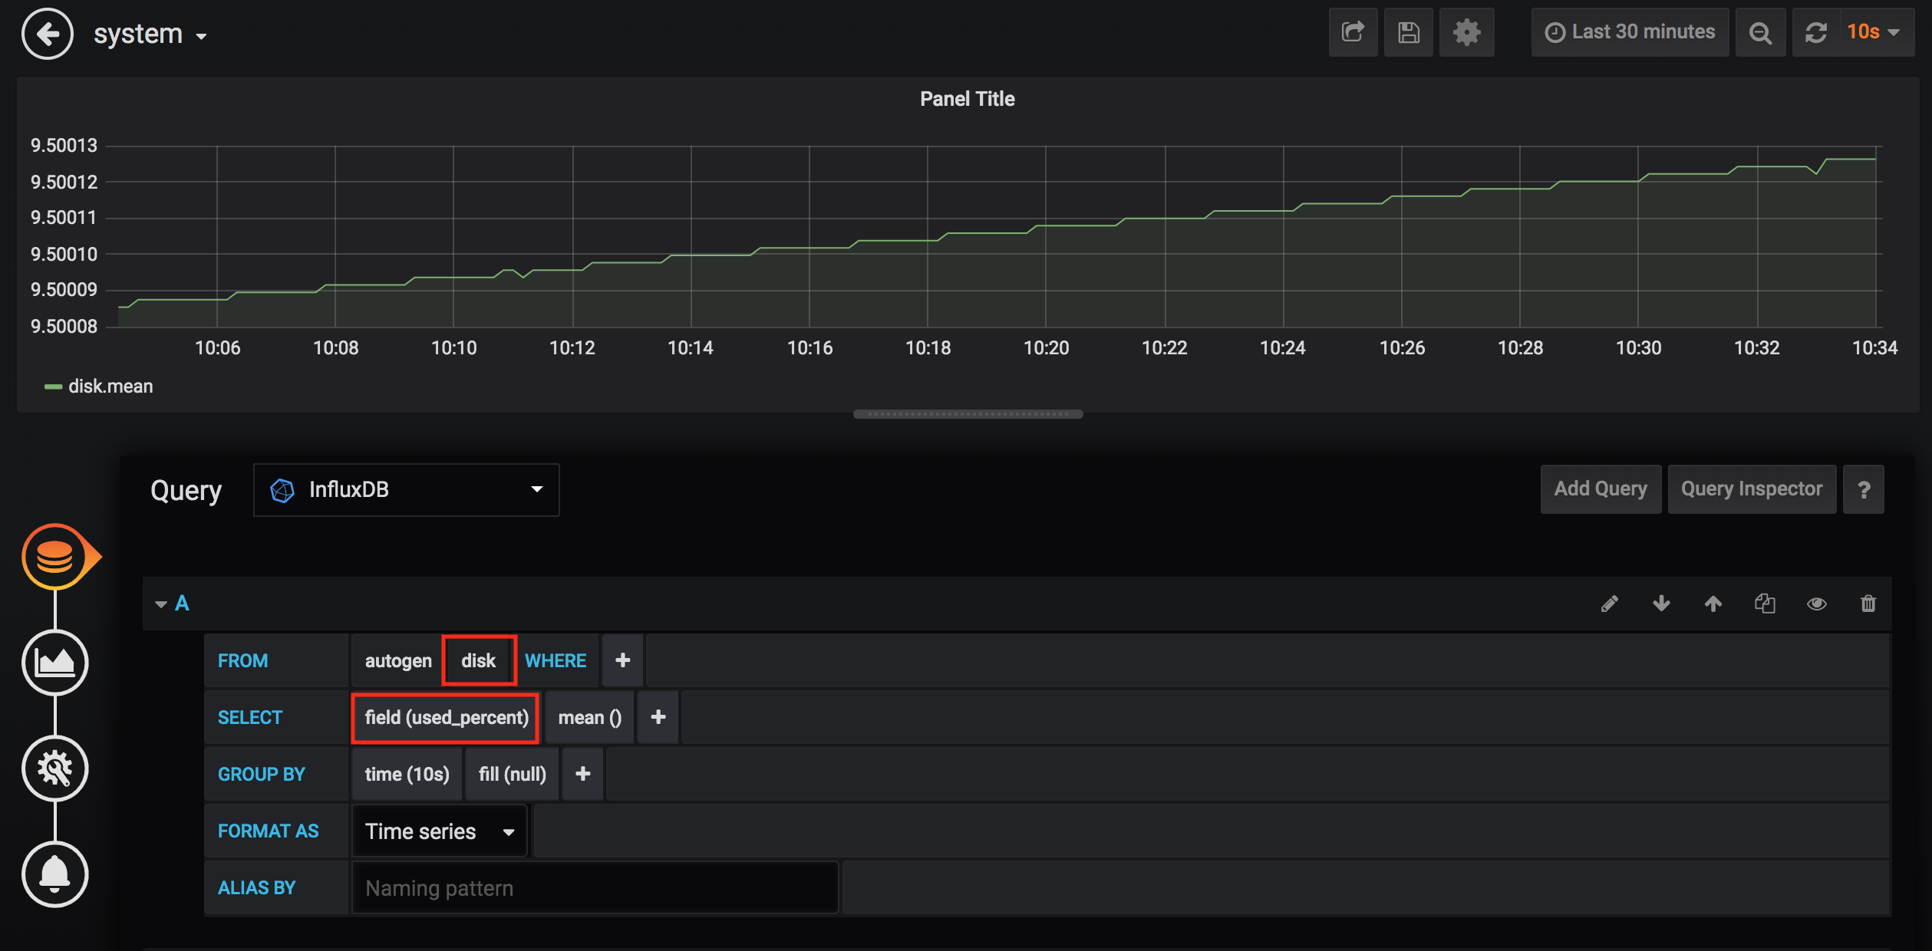Click the Add Query button
The width and height of the screenshot is (1932, 951).
pos(1601,489)
